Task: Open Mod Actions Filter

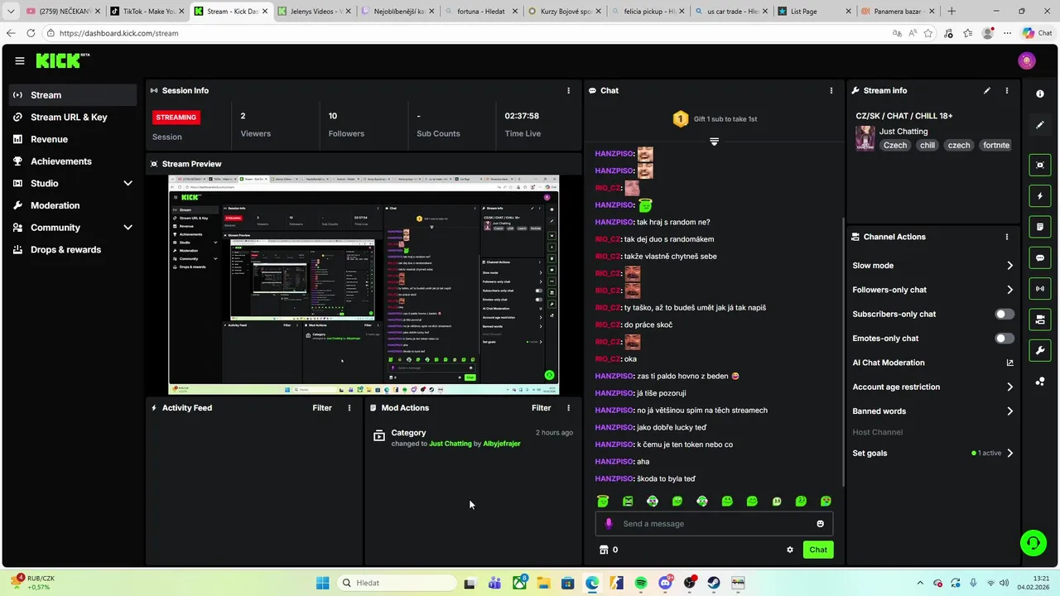Action: pos(541,408)
